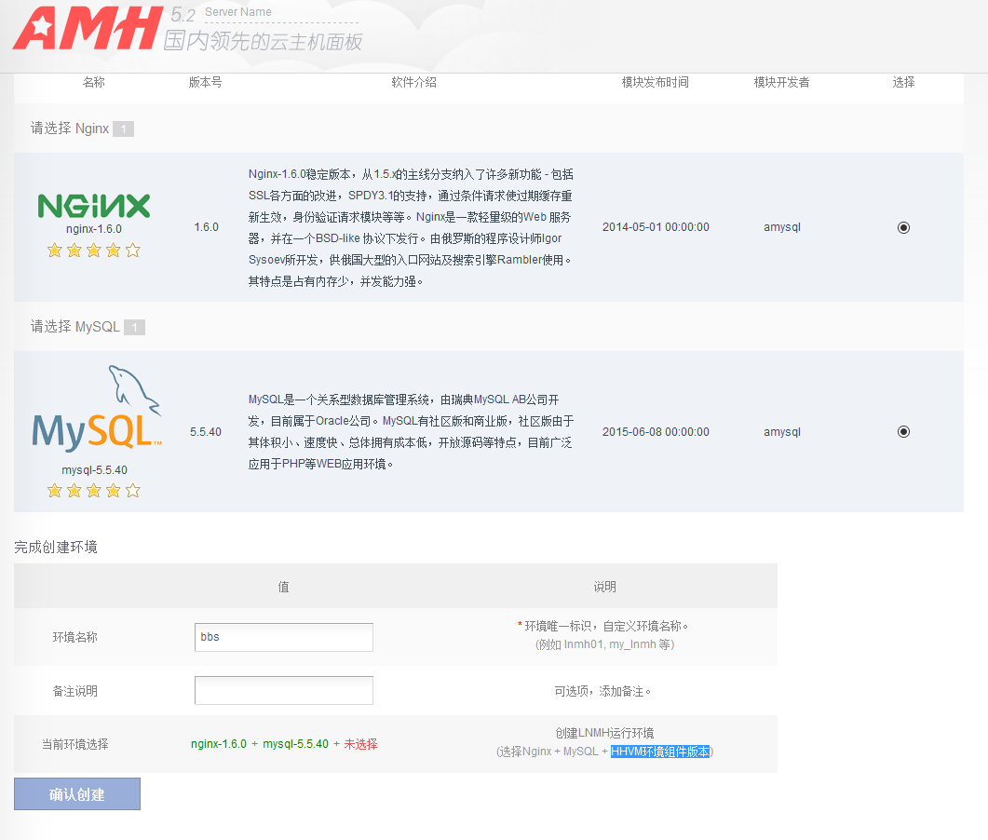Click the Server Name text in header
The image size is (988, 840).
pyautogui.click(x=238, y=12)
